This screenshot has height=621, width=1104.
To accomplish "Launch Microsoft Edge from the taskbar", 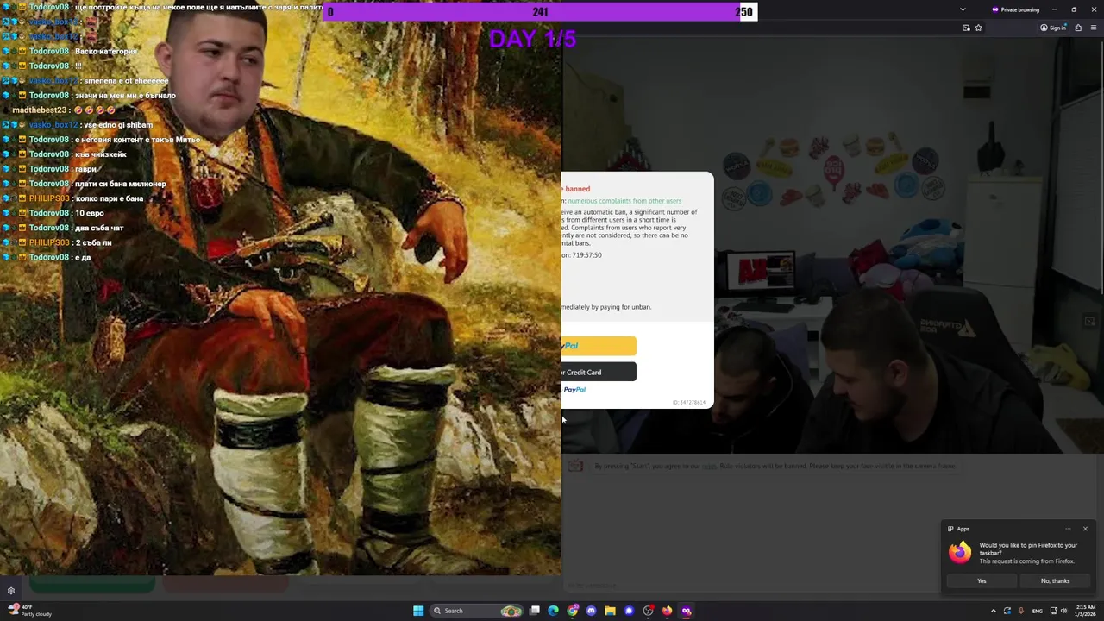I will coord(553,611).
